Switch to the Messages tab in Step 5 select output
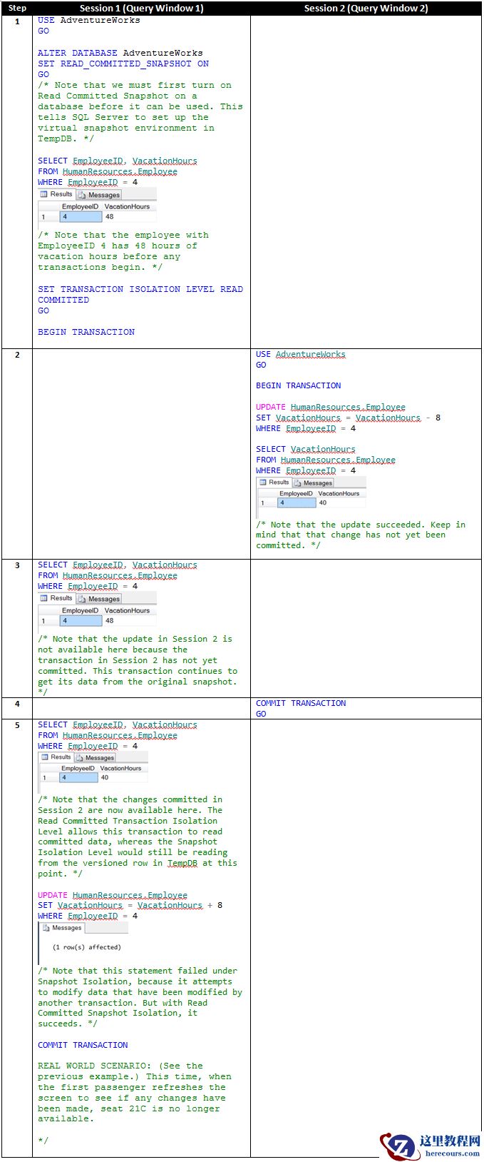 (x=96, y=757)
